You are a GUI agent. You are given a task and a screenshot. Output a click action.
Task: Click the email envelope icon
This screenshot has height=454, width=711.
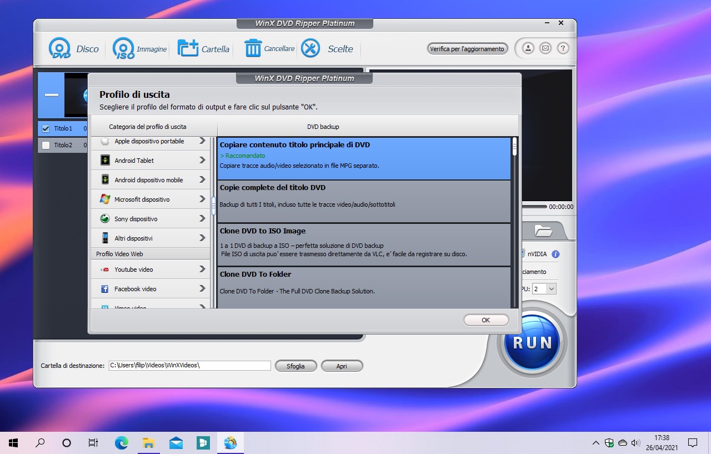point(545,48)
